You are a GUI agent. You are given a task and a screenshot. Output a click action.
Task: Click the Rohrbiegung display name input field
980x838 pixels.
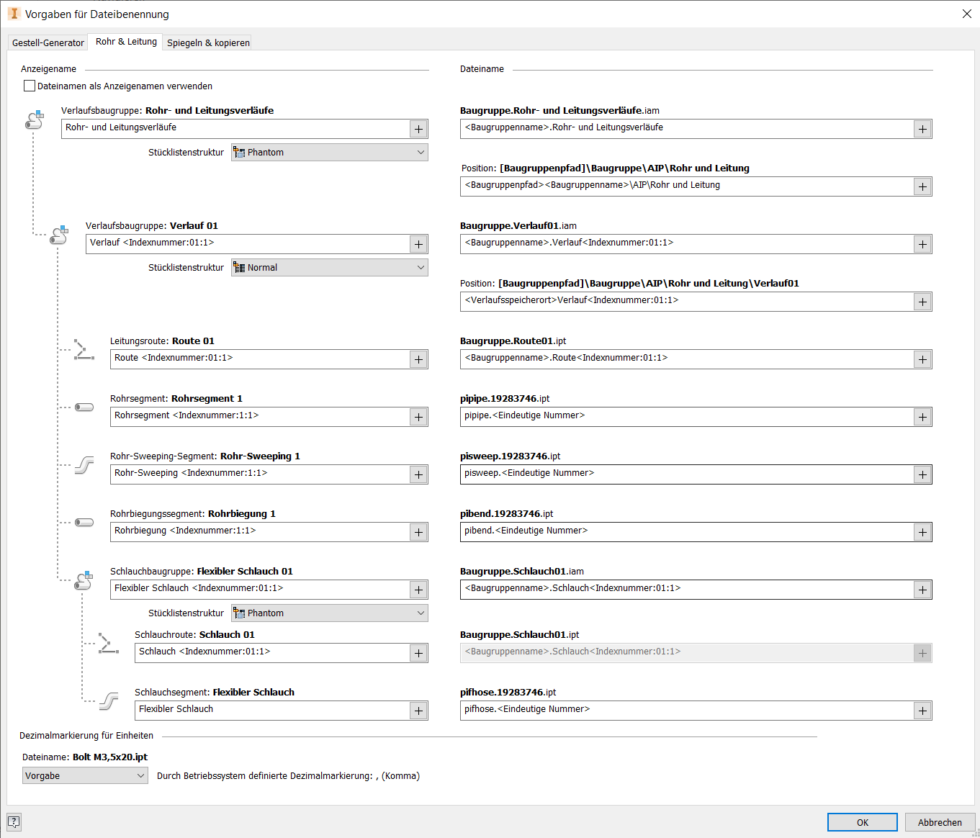[259, 531]
